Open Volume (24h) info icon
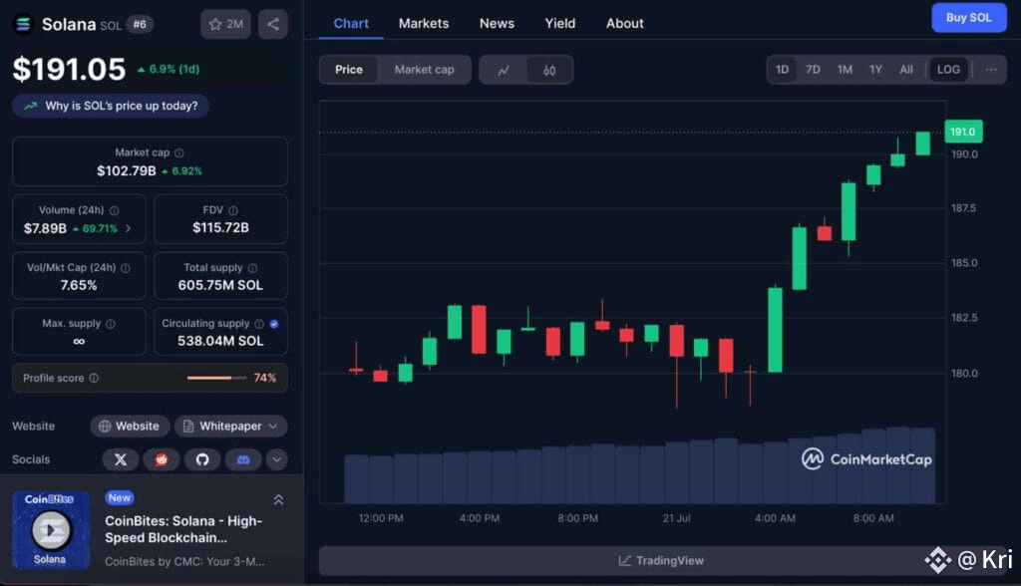Screen dimensions: 1021x586 pos(114,210)
